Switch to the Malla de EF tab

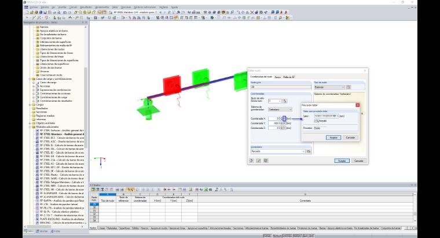(288, 77)
